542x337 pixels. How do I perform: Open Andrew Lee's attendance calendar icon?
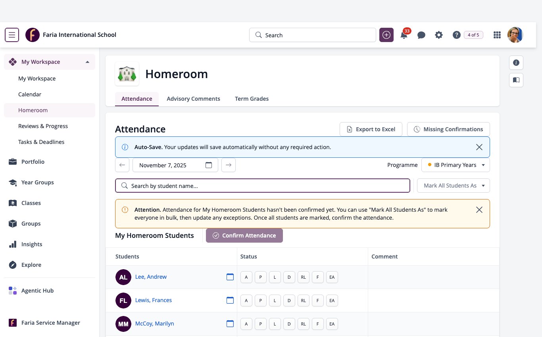tap(230, 277)
